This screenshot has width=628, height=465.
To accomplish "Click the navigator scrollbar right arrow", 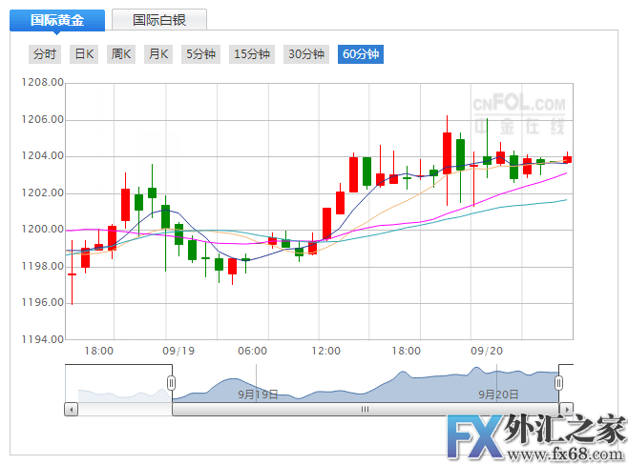I will tap(566, 409).
